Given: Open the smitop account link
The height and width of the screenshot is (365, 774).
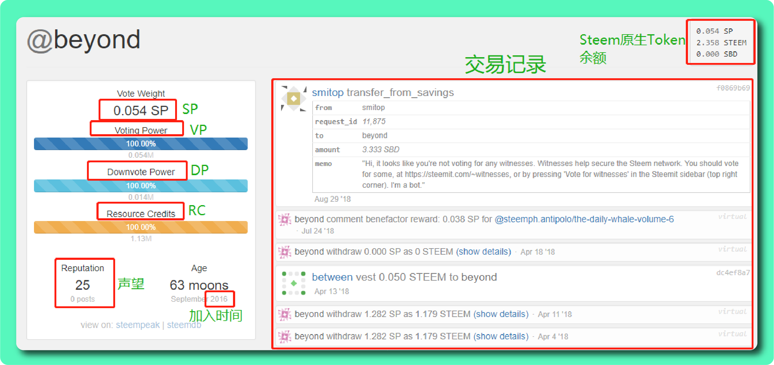Looking at the screenshot, I should click(328, 92).
